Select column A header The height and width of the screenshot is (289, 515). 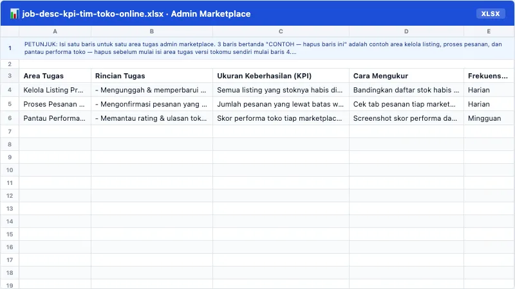click(55, 31)
